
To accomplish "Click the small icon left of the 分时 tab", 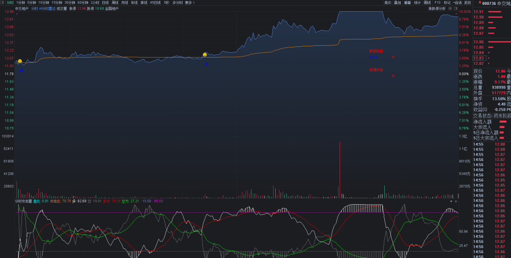I will click(x=3, y=2).
